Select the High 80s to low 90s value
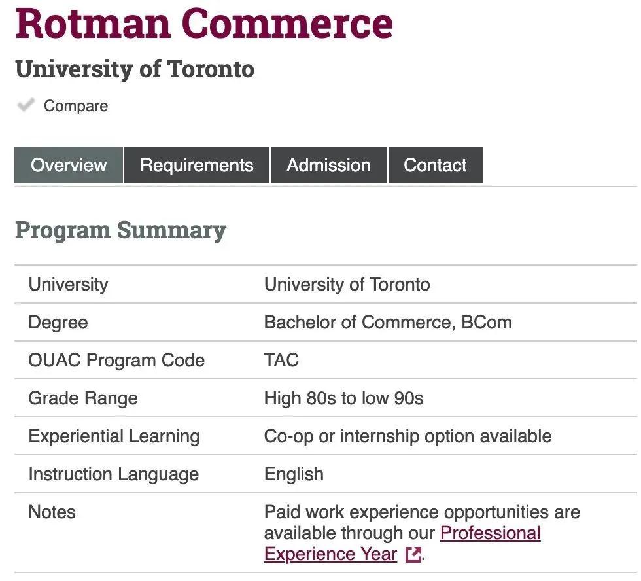 coord(343,398)
